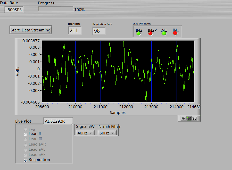Screen dimensions: 232x170
Task: Click the Lead Off Status label
Action: (142, 24)
